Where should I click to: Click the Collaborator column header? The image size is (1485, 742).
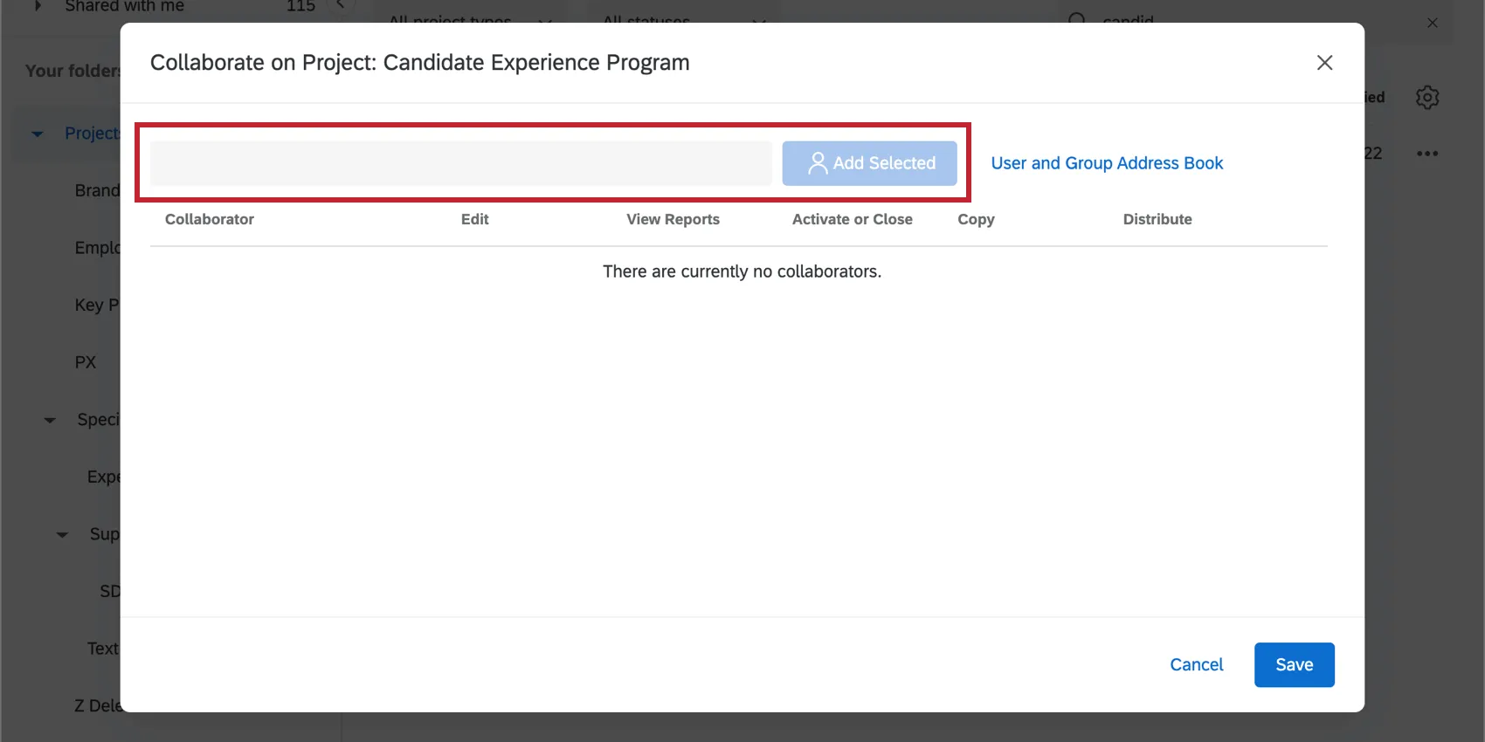point(210,219)
